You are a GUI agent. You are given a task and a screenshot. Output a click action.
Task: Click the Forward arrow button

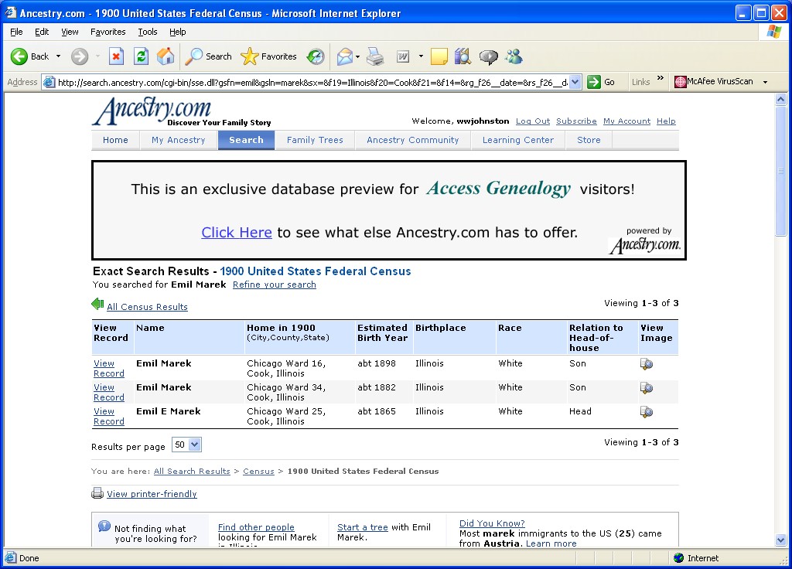click(x=80, y=56)
